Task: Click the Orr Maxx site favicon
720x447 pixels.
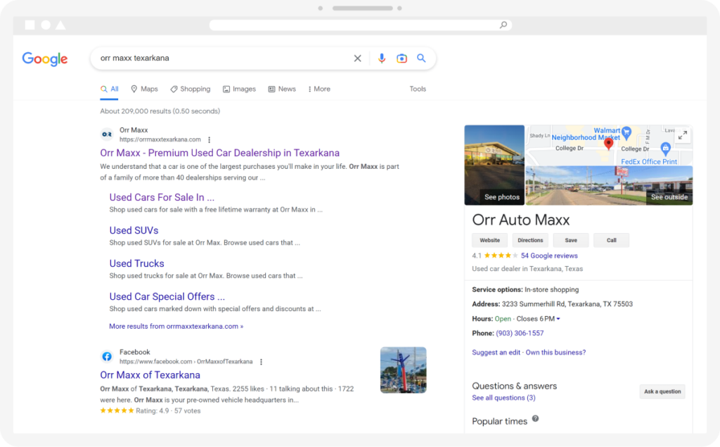Action: 107,134
